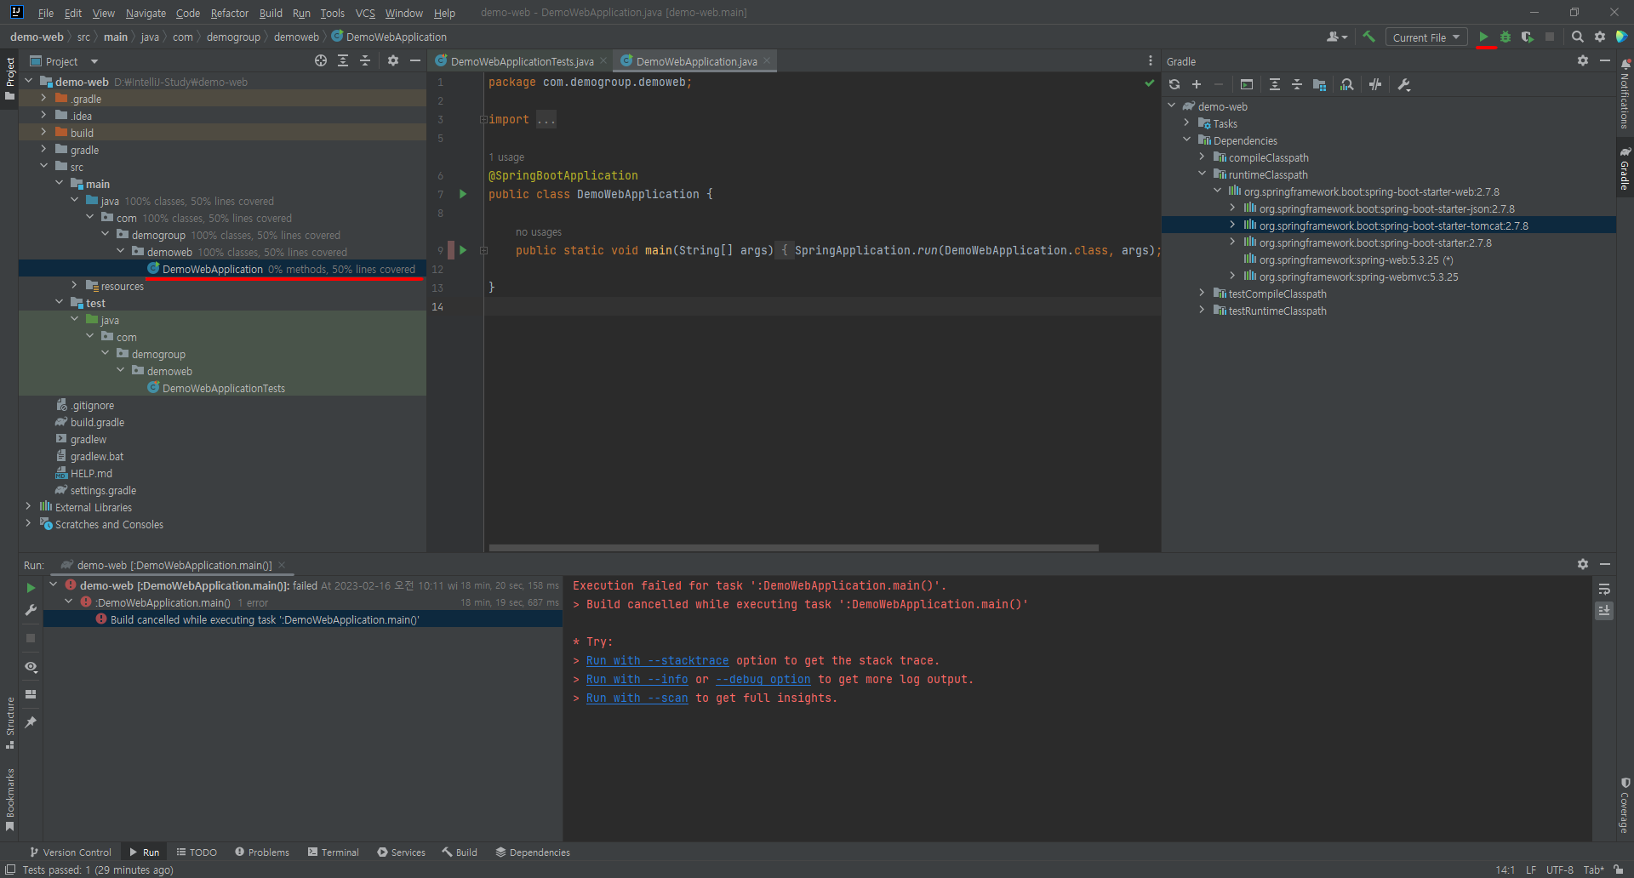
Task: Start debugging with the green bug icon
Action: [1505, 37]
